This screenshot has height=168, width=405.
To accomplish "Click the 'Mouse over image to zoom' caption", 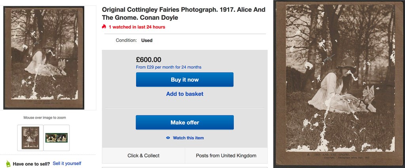I will [x=45, y=117].
